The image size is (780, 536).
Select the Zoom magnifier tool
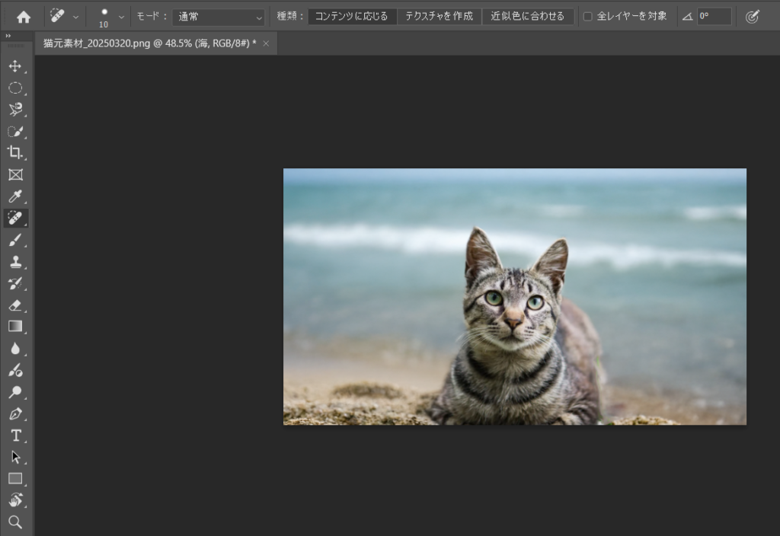tap(15, 522)
